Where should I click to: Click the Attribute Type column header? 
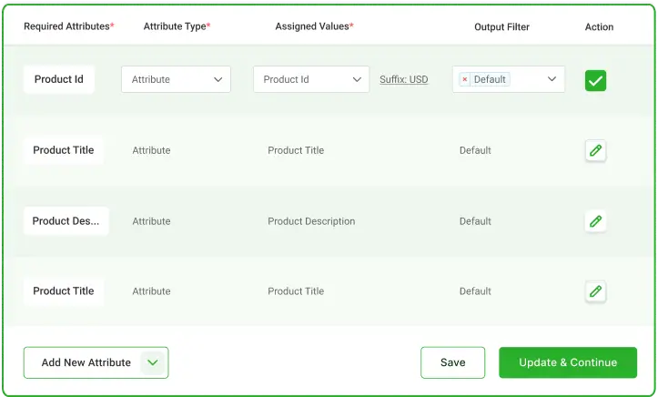(177, 27)
